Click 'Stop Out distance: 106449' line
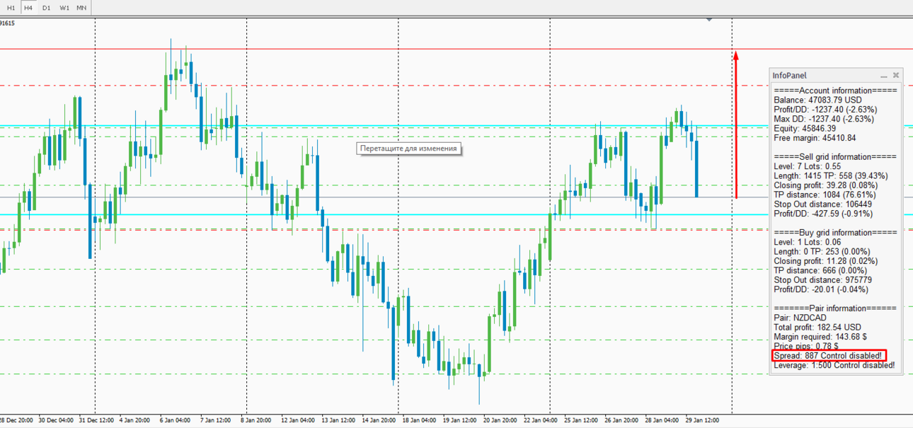The image size is (913, 428). [824, 204]
